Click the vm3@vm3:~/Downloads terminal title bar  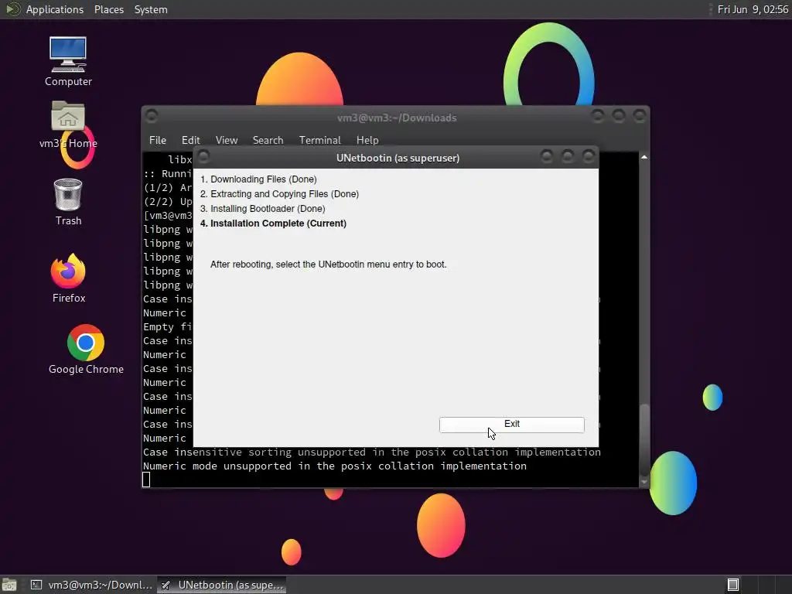397,118
